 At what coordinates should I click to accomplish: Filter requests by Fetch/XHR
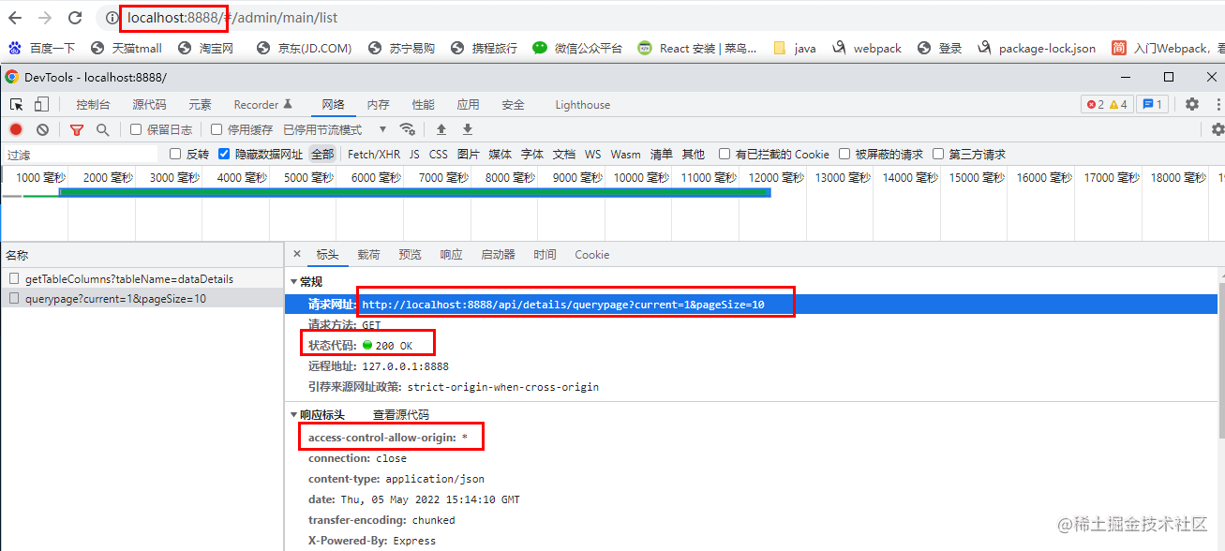(373, 154)
